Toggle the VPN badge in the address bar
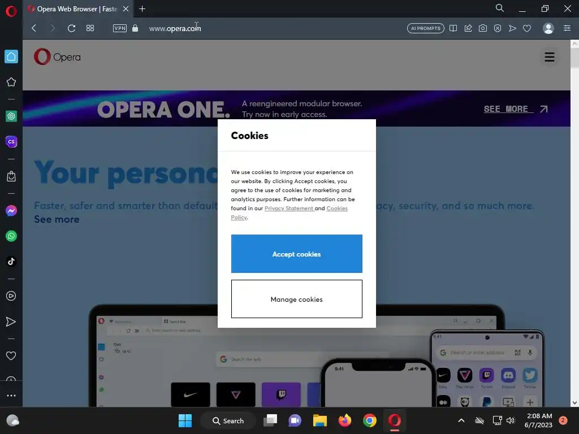The image size is (579, 434). (x=120, y=28)
